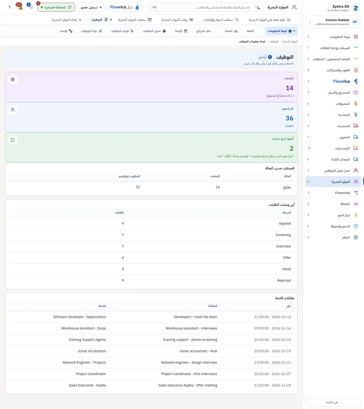Open the جدول المقابلات sub-tab
The width and height of the screenshot is (364, 409).
(154, 31)
